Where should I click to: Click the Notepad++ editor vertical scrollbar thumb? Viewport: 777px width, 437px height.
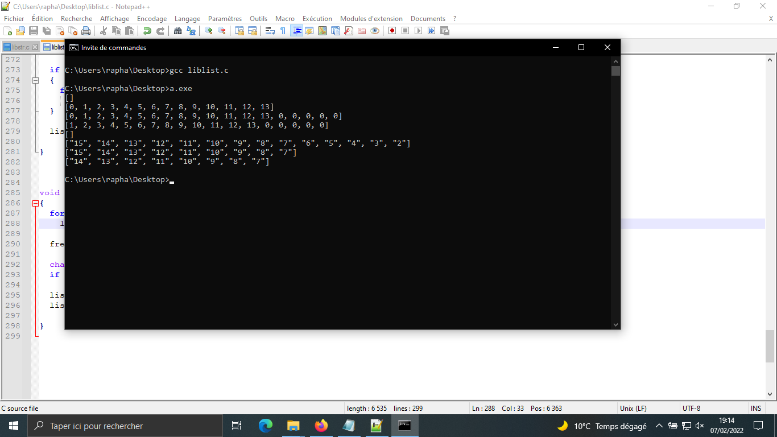[770, 346]
